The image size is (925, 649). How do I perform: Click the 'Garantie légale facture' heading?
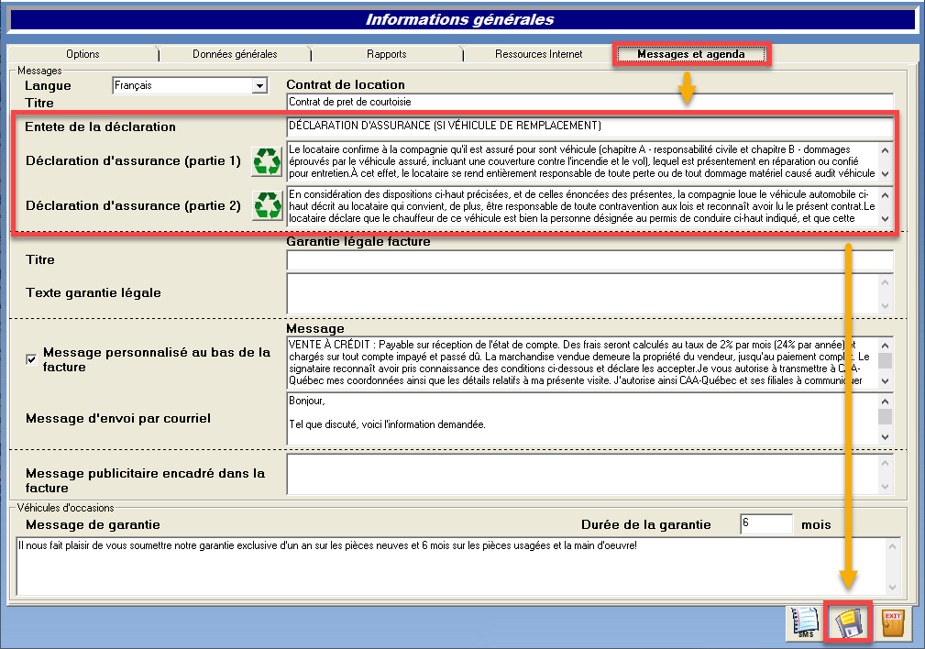click(358, 241)
